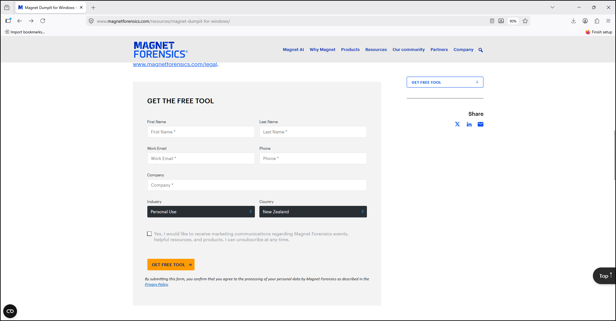The height and width of the screenshot is (321, 616).
Task: Share the page on X
Action: click(457, 124)
